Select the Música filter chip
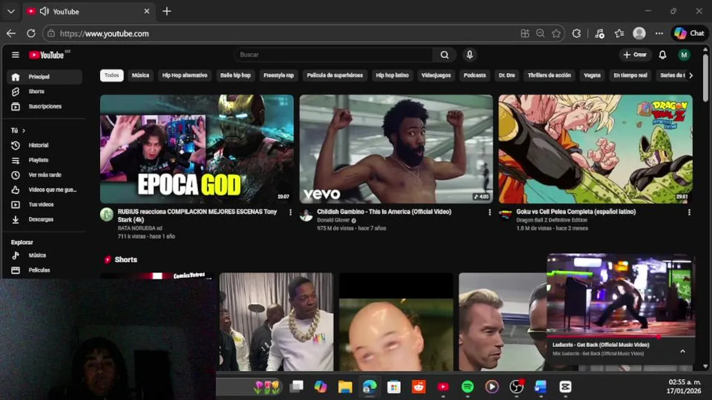Viewport: 712px width, 400px height. [140, 76]
